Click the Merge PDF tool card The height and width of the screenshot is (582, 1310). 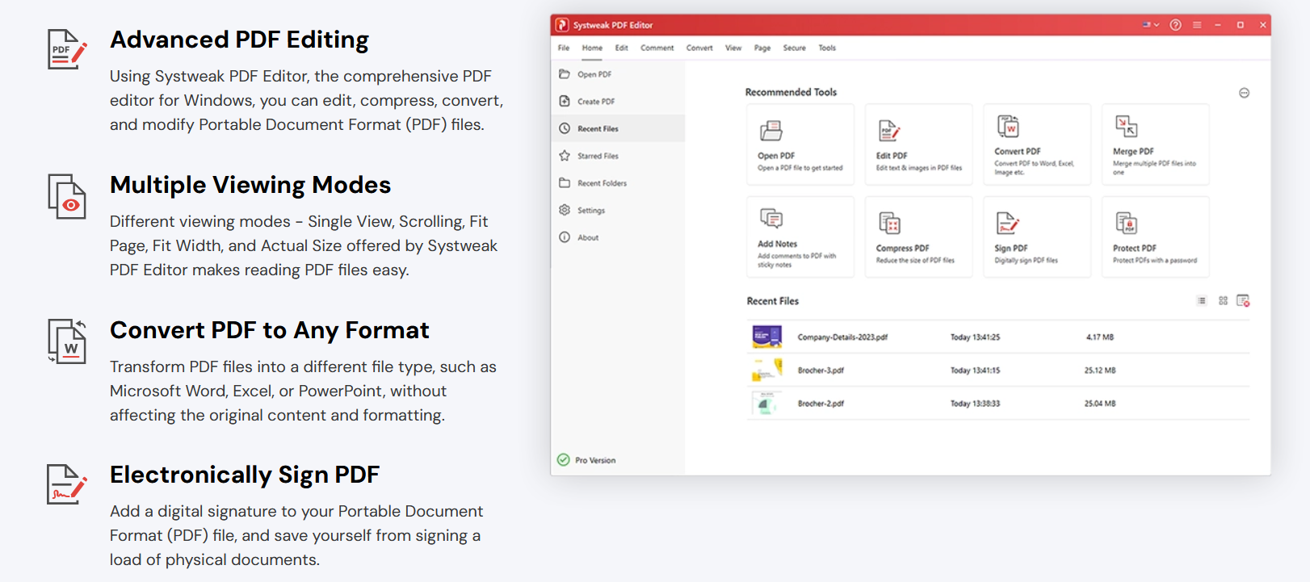pos(1156,144)
